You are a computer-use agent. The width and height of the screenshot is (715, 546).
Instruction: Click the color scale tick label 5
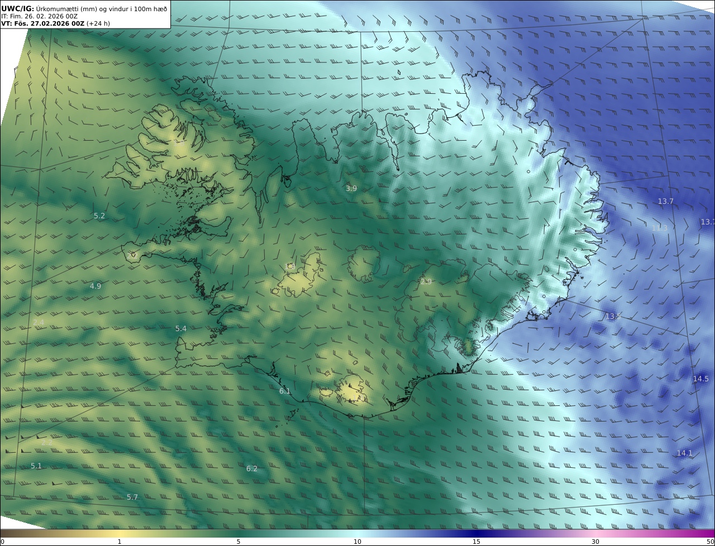pyautogui.click(x=239, y=542)
